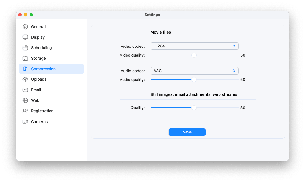Select the Display monitor icon

pos(25,37)
